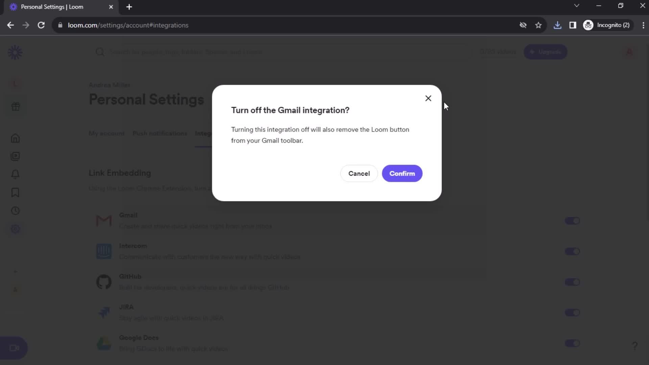Switch to the My account tab
649x365 pixels.
(x=106, y=133)
